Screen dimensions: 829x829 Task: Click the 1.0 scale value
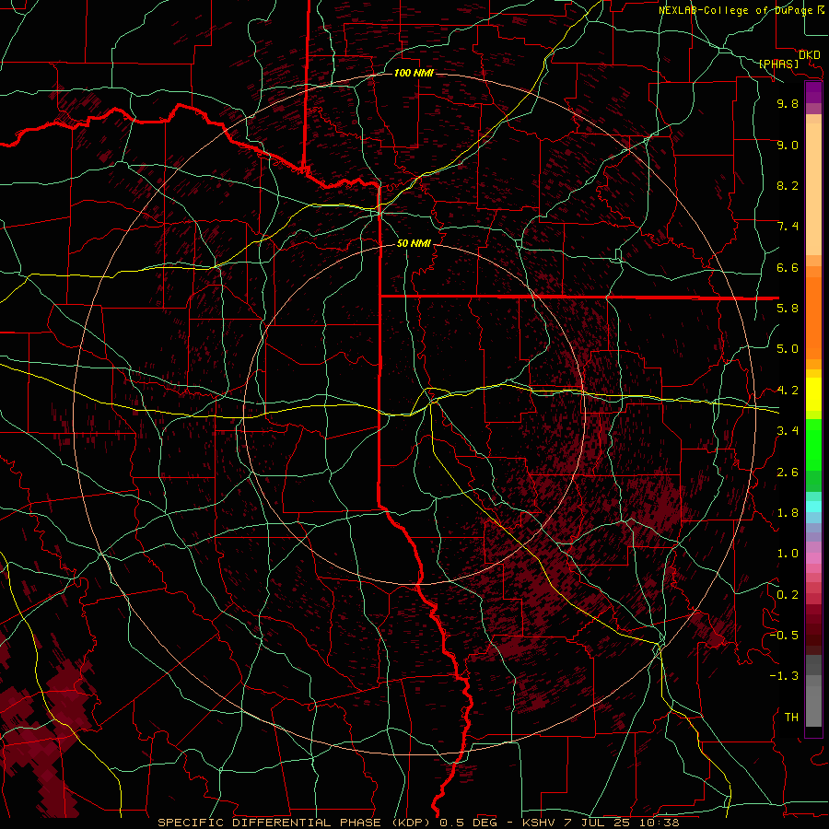click(788, 554)
